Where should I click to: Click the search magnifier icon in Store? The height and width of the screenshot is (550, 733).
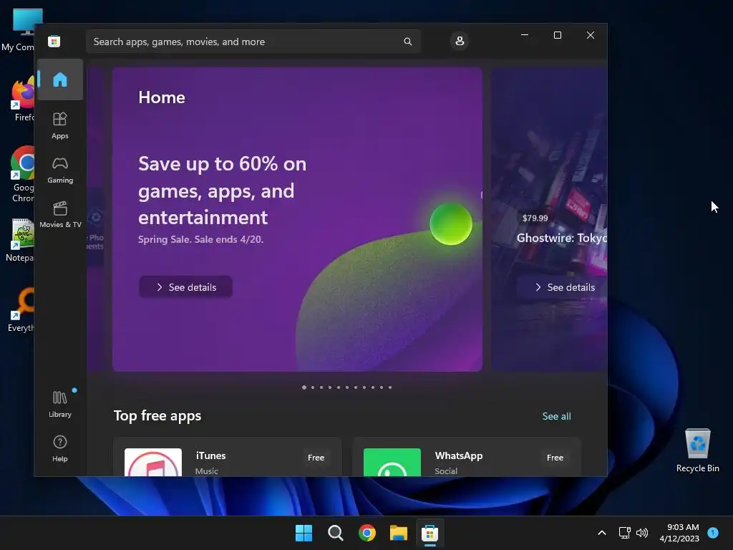(407, 42)
